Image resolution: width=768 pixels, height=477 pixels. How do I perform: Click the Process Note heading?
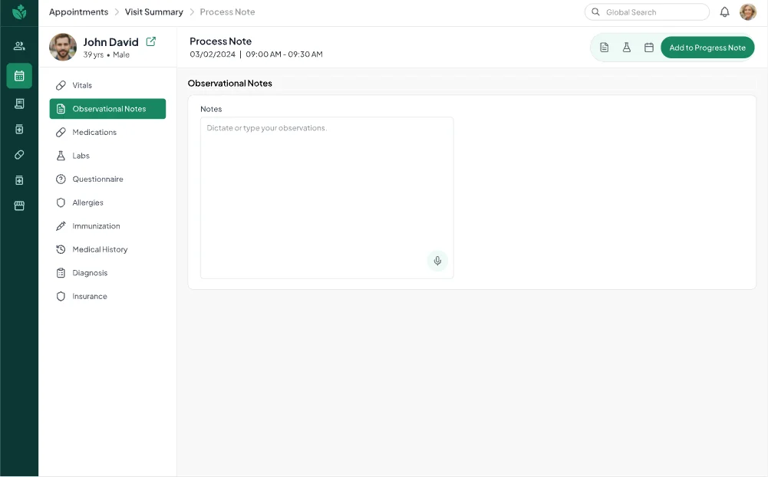[x=220, y=41]
